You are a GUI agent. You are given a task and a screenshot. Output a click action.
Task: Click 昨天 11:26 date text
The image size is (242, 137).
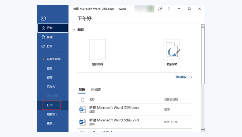click(171, 122)
